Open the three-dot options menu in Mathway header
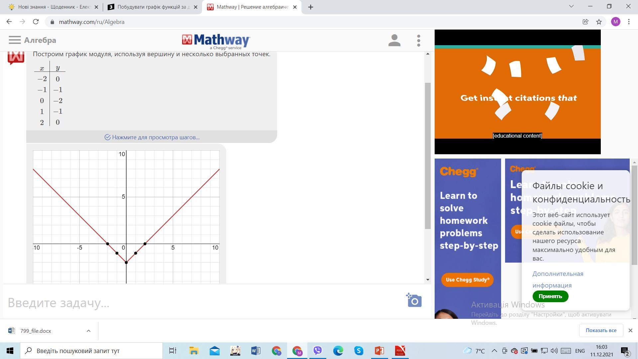 point(419,41)
